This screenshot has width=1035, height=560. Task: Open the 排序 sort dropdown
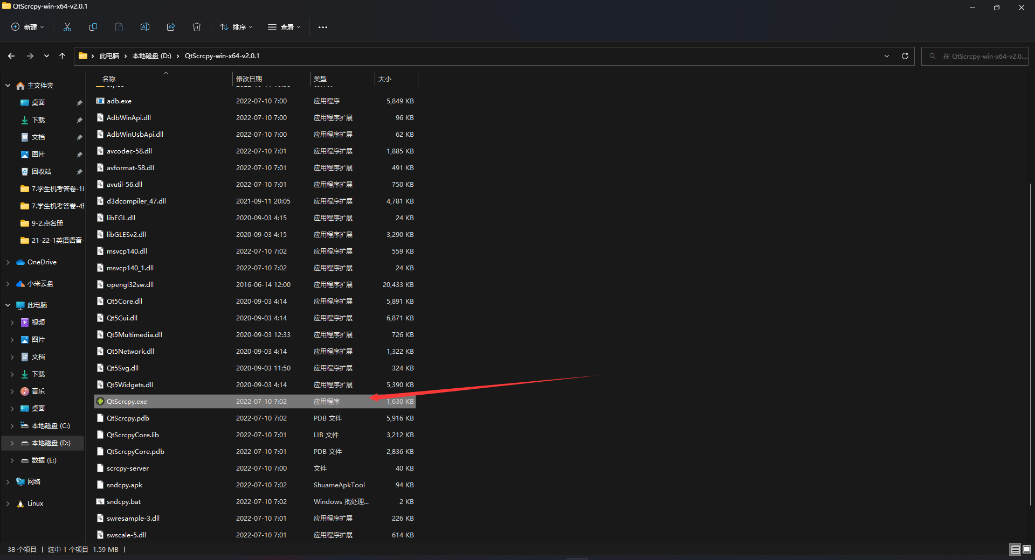236,27
